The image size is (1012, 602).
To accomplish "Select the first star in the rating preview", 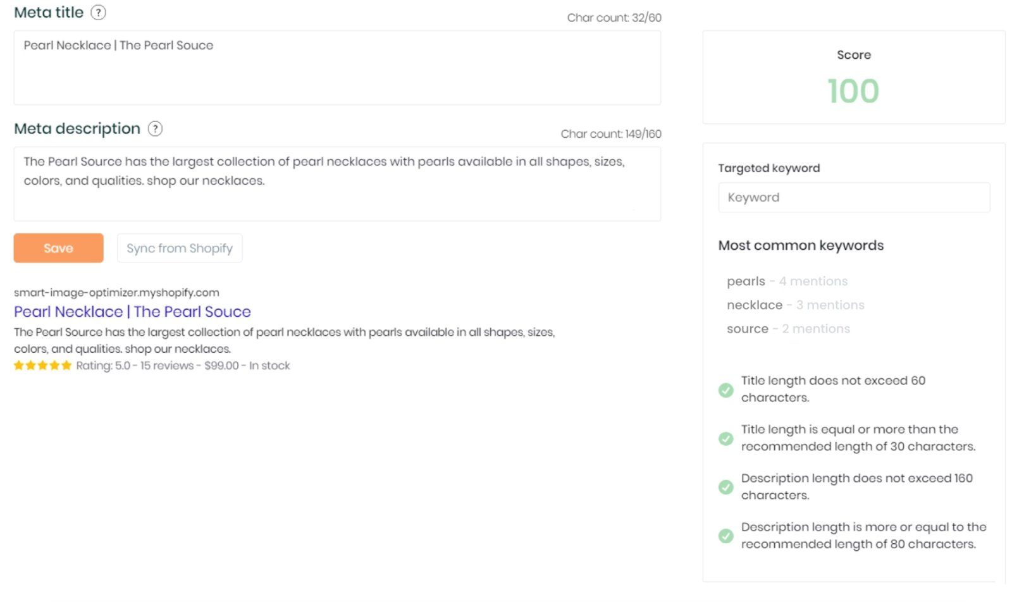I will point(18,365).
